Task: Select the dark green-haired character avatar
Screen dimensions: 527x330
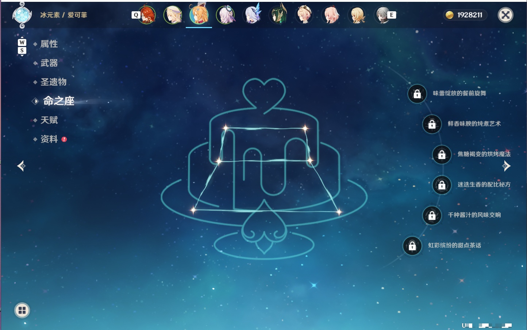Action: coord(278,15)
